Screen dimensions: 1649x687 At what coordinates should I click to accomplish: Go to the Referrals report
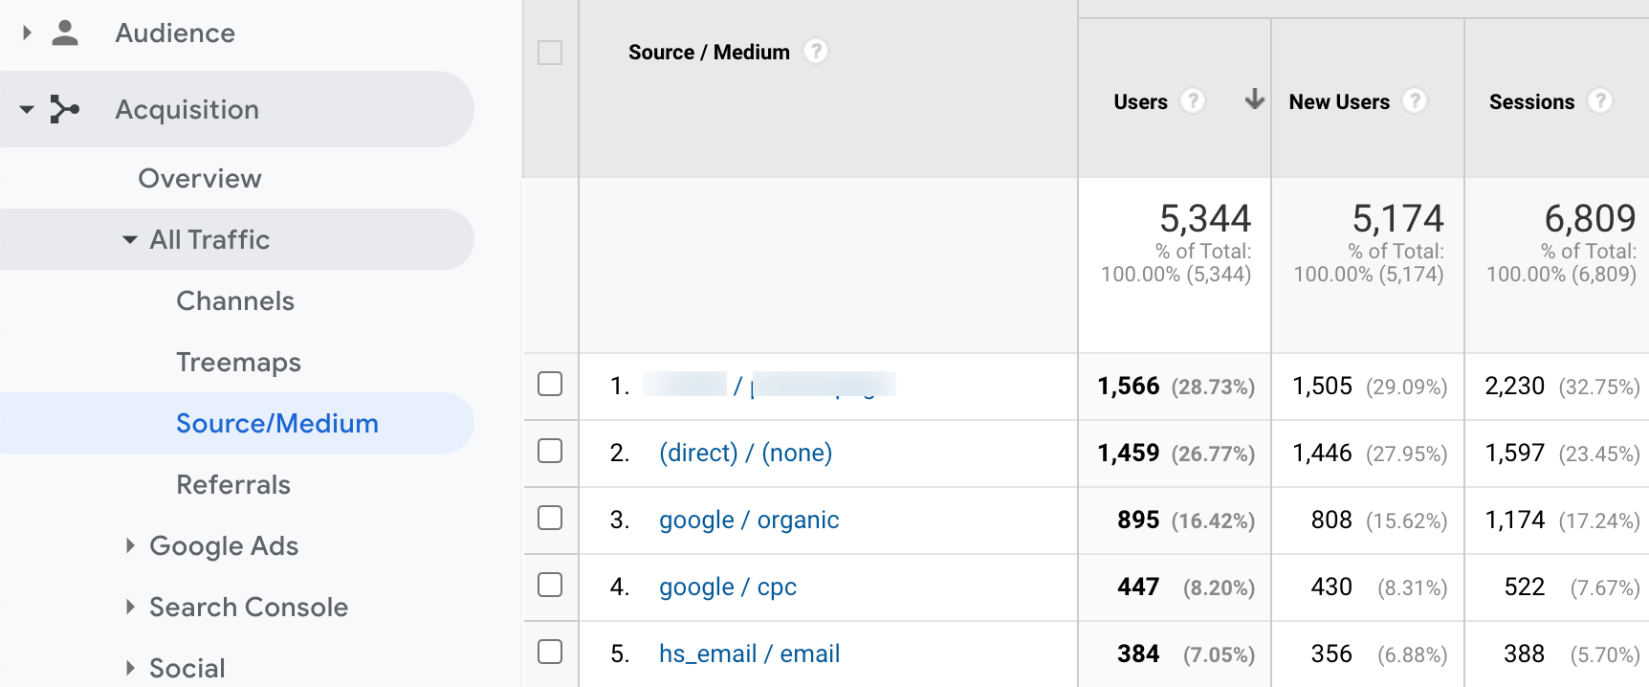pyautogui.click(x=233, y=484)
